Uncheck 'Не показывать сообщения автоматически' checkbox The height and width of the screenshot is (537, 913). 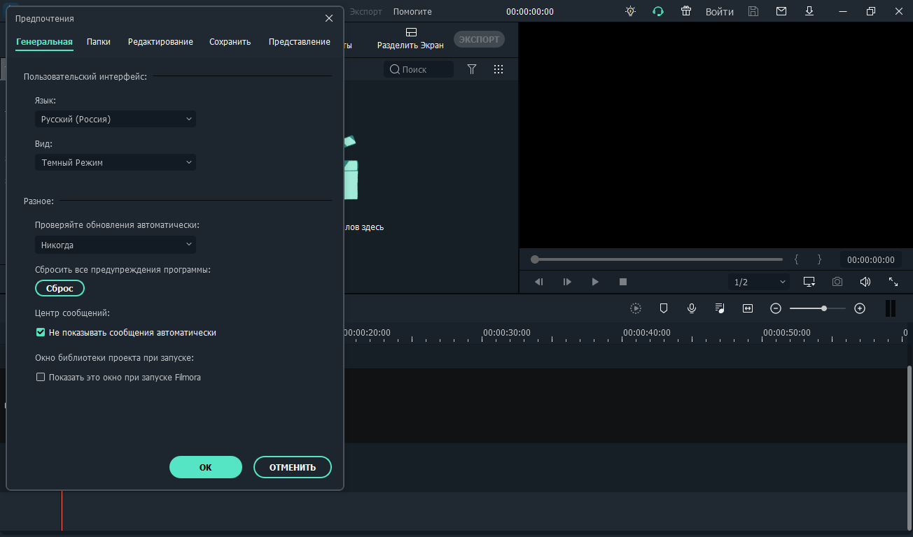[41, 333]
